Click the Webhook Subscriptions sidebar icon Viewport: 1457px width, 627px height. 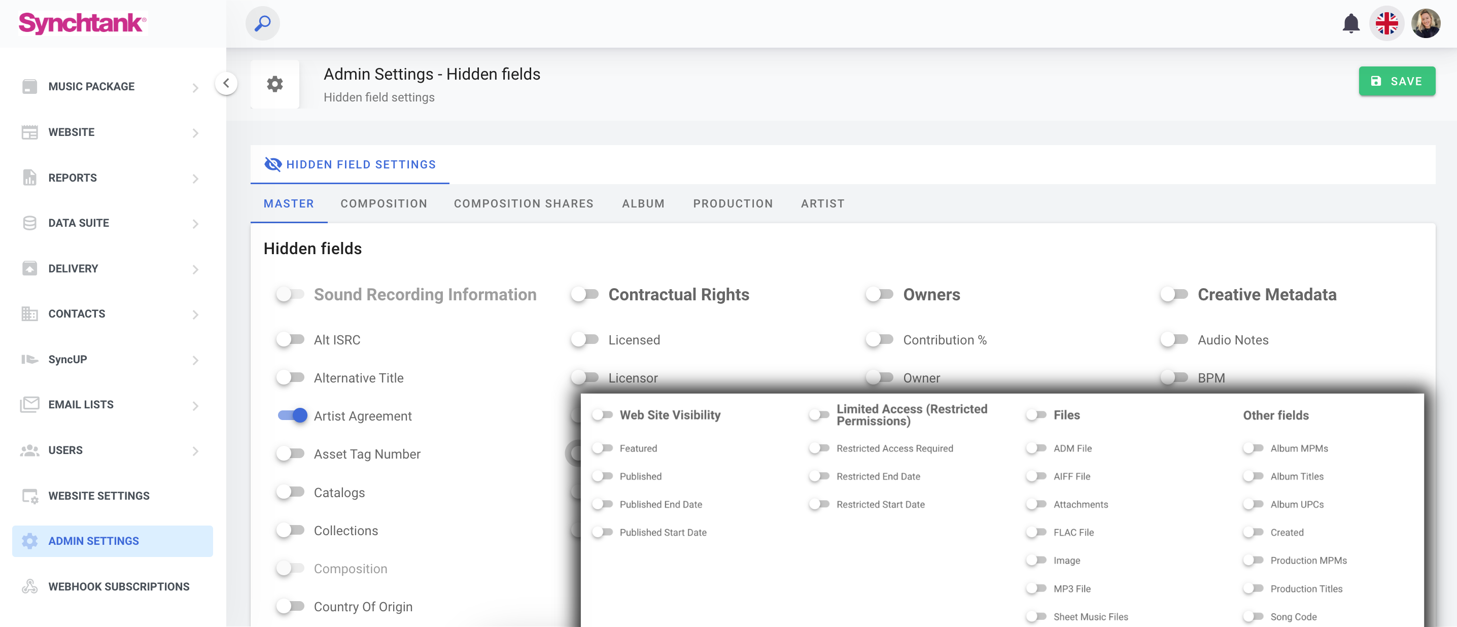coord(29,586)
